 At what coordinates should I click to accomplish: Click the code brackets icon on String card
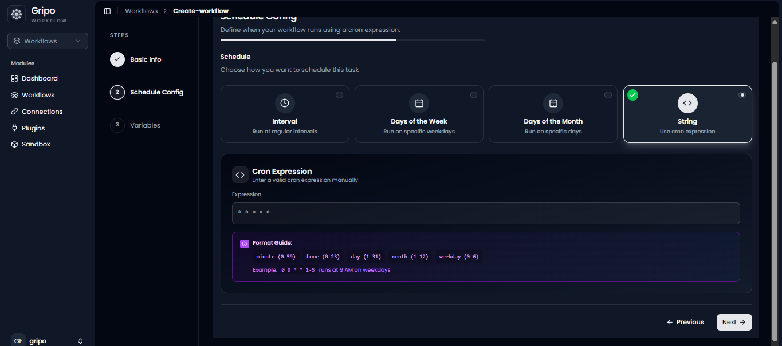(x=687, y=103)
